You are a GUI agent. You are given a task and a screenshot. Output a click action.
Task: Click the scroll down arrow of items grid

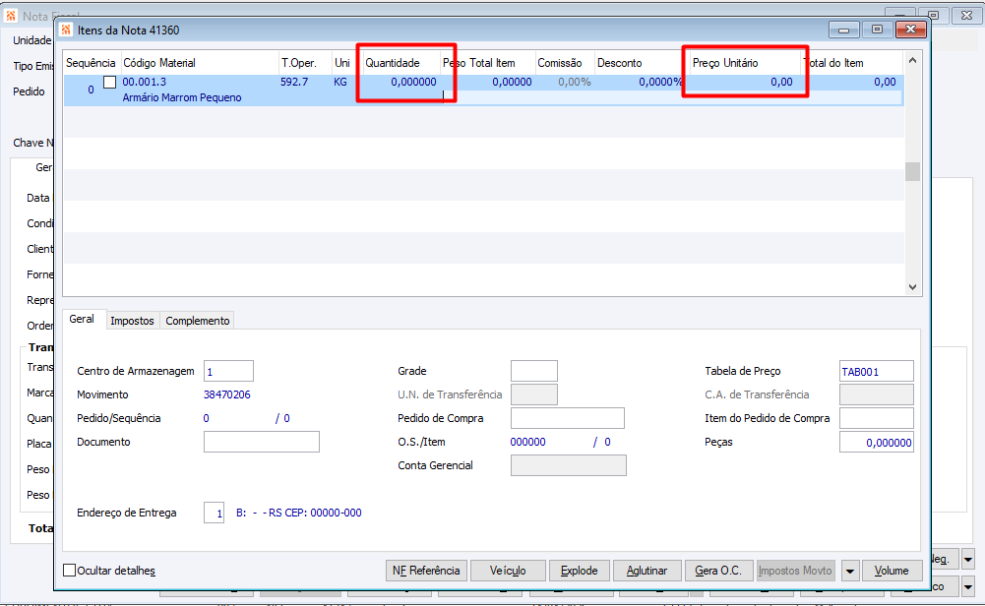point(912,287)
